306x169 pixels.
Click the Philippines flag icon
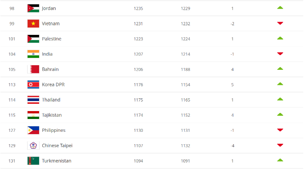pos(33,130)
